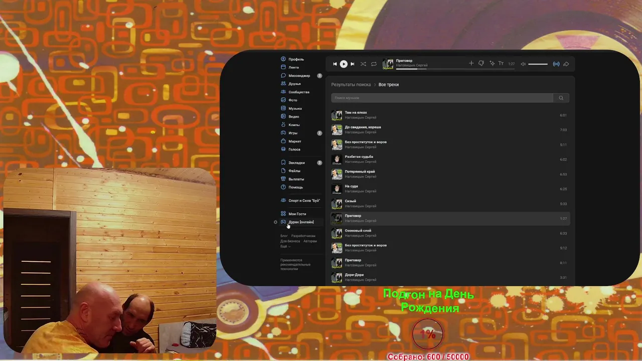Click the gear icon beside Дурак [онлайн]
This screenshot has height=361, width=642.
pyautogui.click(x=275, y=222)
